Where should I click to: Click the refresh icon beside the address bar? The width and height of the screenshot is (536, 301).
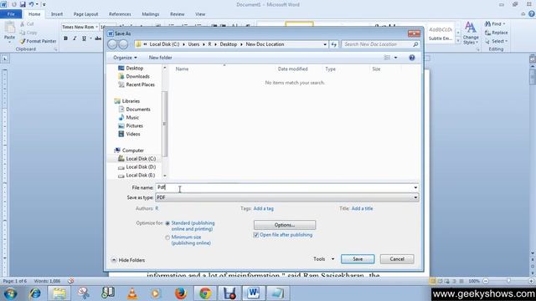333,44
